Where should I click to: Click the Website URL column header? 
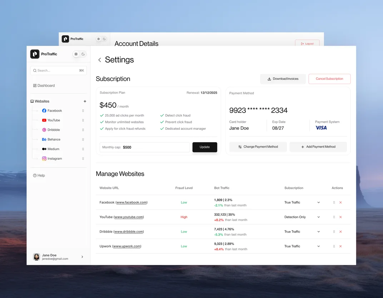tap(109, 188)
